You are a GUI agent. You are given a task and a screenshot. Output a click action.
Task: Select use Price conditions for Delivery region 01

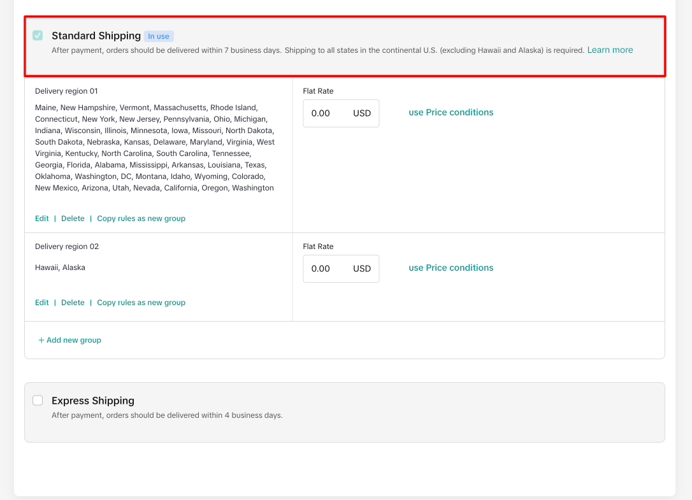coord(451,111)
